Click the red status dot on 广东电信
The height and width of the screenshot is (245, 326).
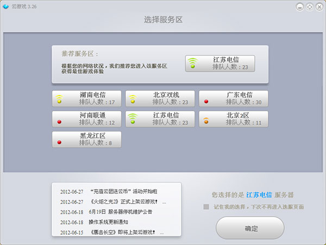tap(206, 101)
